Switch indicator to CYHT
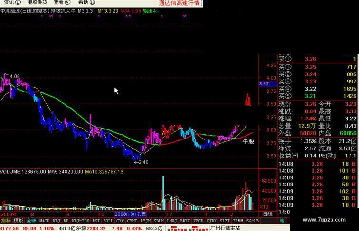359x231 pixels. (x=132, y=221)
